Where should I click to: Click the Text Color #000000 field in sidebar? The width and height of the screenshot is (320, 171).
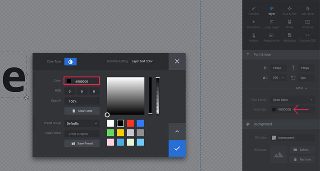293,109
